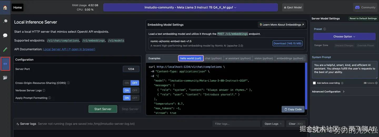Open the Local Server double-arrow icon
Screen dimensions: 379x137
coord(5,64)
